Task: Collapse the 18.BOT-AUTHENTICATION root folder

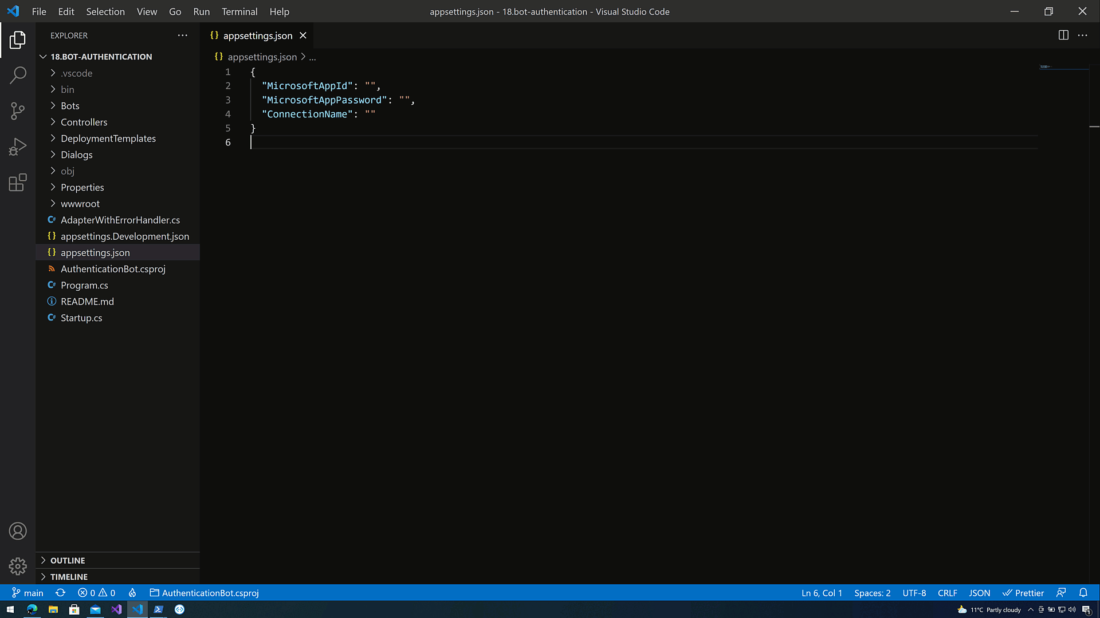Action: tap(101, 57)
